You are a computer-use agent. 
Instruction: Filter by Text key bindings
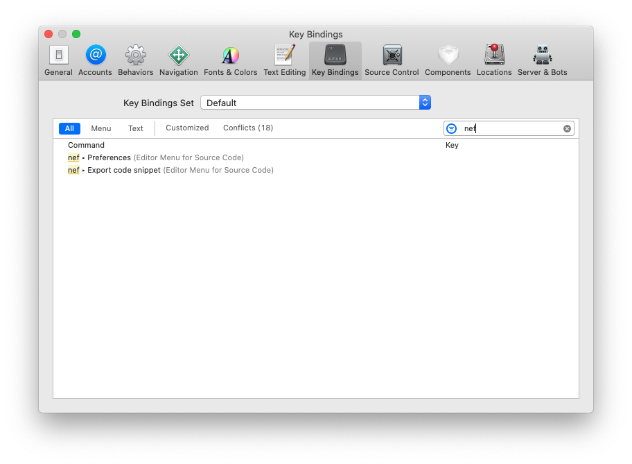pos(135,128)
